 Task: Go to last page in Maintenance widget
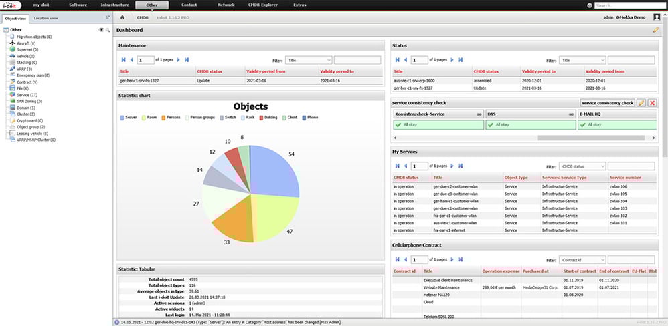pyautogui.click(x=187, y=60)
